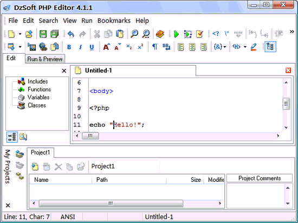This screenshot has height=223, width=298.
Task: Click the Redo arrow icon
Action: pyautogui.click(x=82, y=34)
